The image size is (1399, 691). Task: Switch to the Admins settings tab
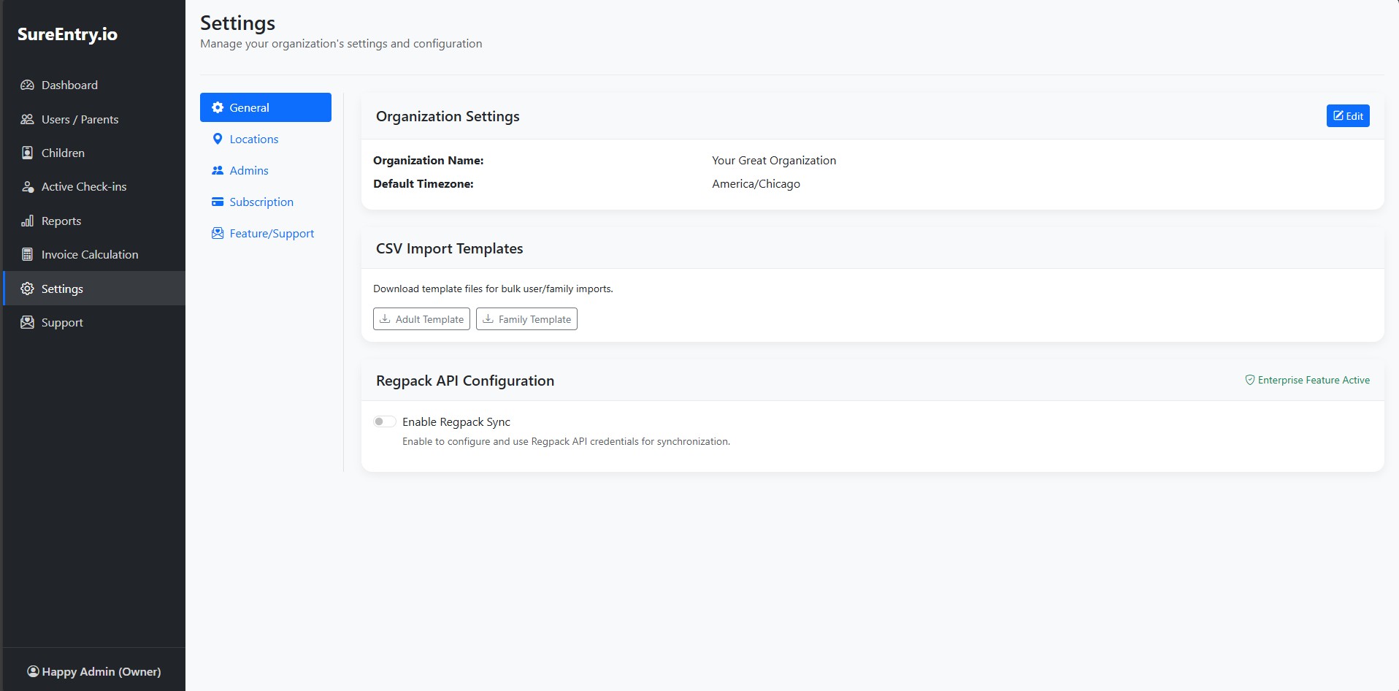[250, 170]
